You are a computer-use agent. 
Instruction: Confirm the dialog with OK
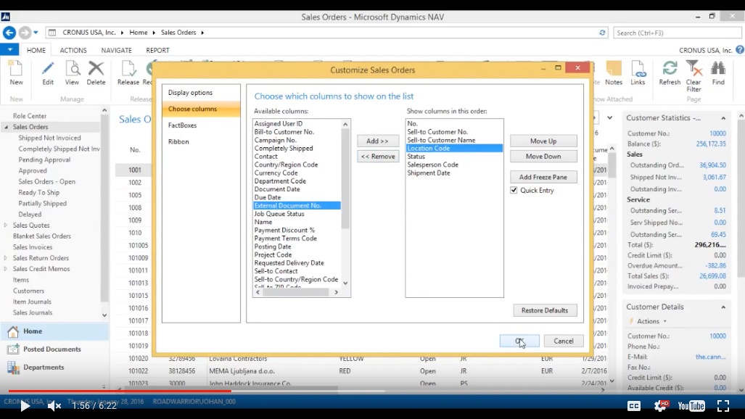click(x=519, y=341)
